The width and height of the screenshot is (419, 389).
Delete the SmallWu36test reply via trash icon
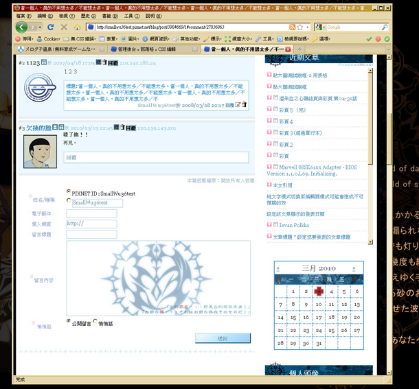click(245, 105)
